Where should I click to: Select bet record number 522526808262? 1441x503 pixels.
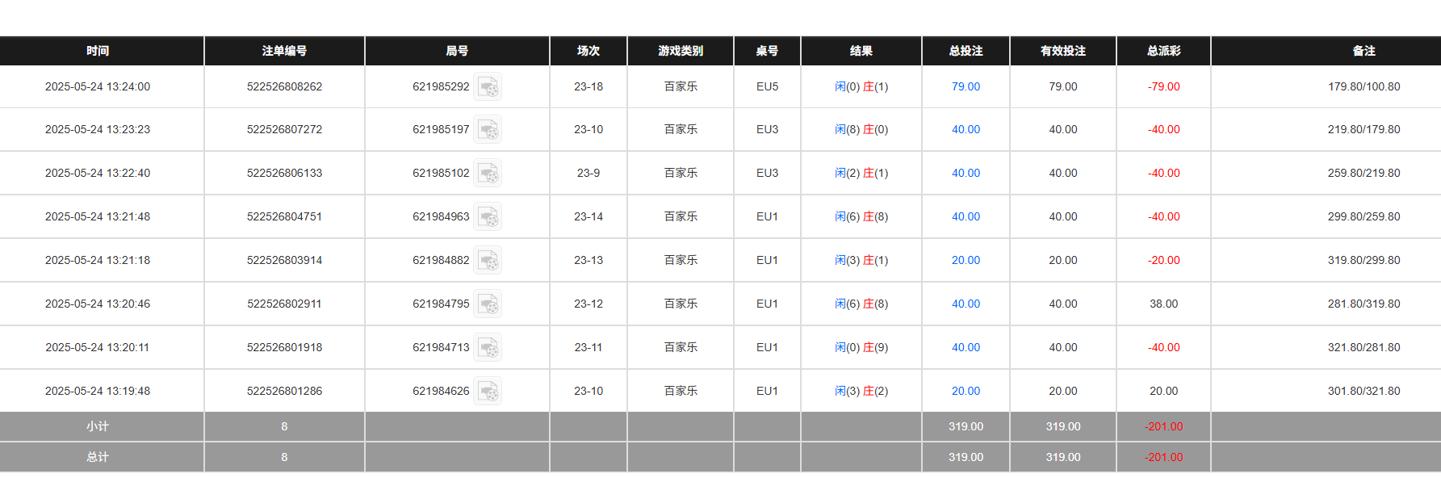(284, 86)
